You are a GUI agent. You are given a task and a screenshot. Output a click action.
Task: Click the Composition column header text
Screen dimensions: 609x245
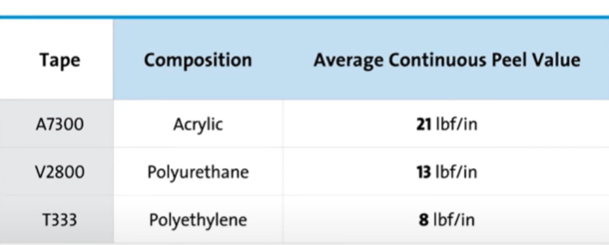[198, 60]
